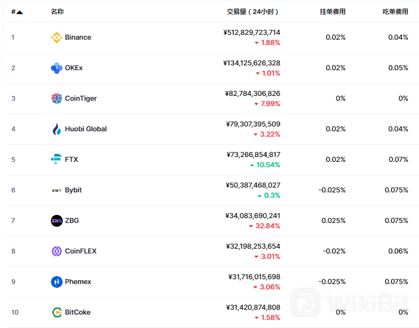419x328 pixels.
Task: Click FTX's 24-hour volume value
Action: pyautogui.click(x=253, y=155)
